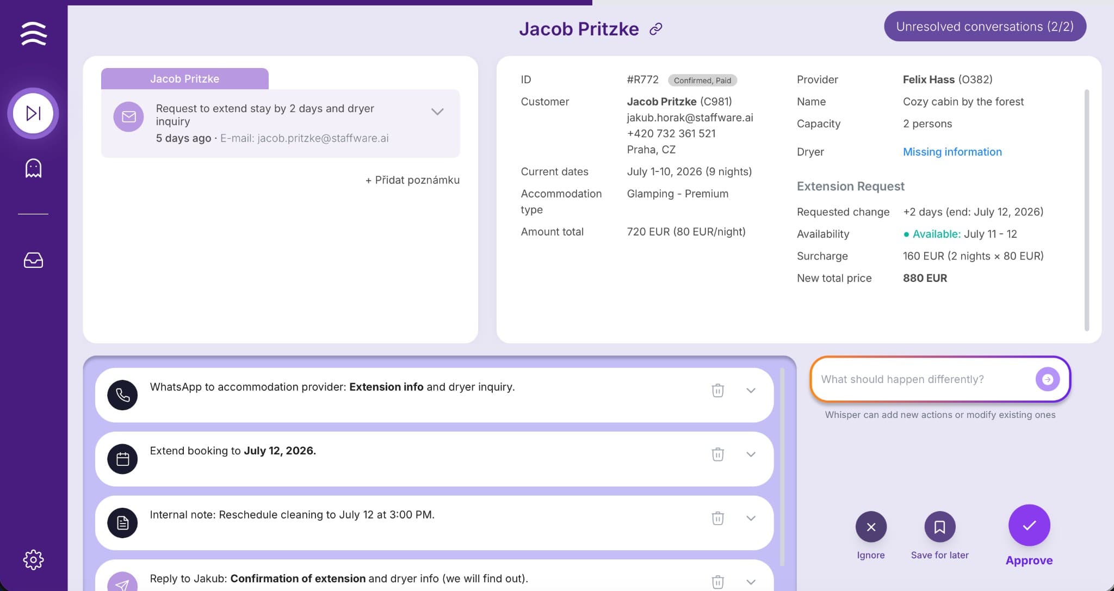Delete the WhatsApp action via trash icon
The height and width of the screenshot is (591, 1114).
pos(718,390)
